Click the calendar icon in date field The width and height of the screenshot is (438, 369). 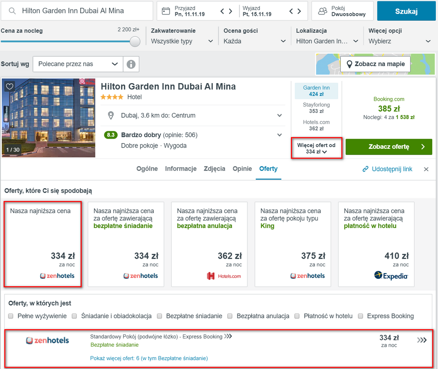pos(166,11)
